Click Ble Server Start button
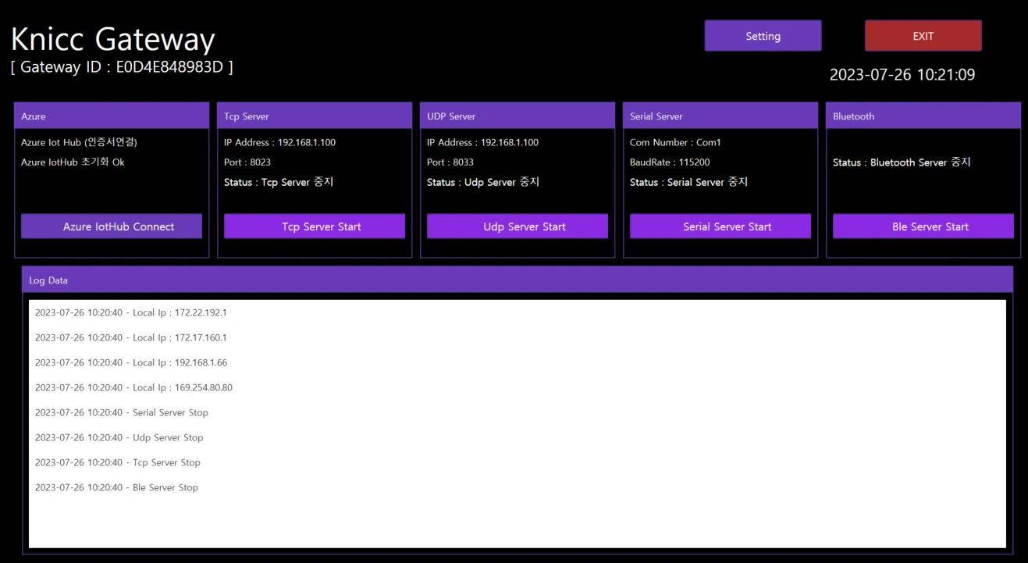This screenshot has width=1028, height=563. [x=923, y=226]
